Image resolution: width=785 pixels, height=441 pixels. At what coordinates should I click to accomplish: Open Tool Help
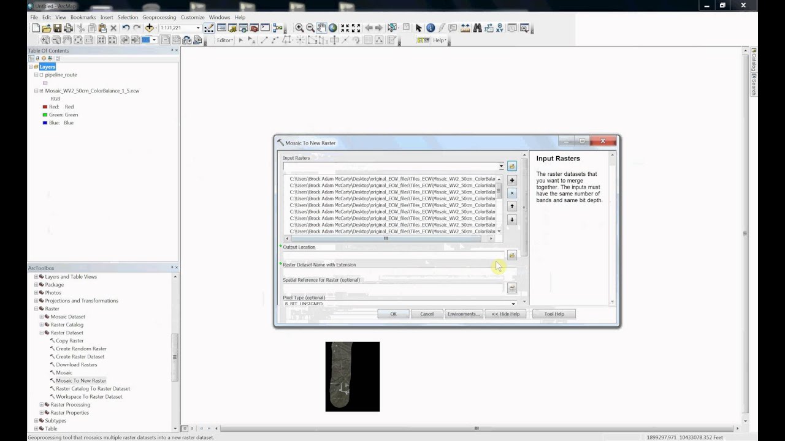[x=554, y=314]
